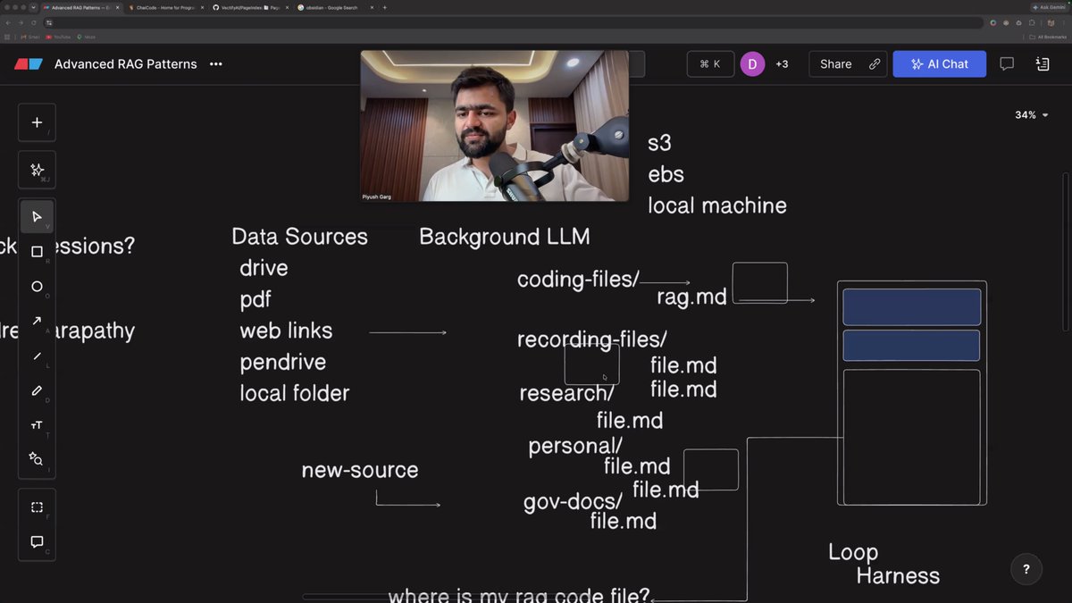Open the 34% zoom level dropdown
The width and height of the screenshot is (1072, 603).
pos(1031,115)
